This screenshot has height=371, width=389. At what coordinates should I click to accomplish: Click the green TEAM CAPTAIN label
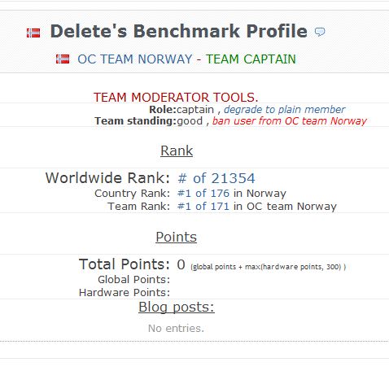(251, 59)
